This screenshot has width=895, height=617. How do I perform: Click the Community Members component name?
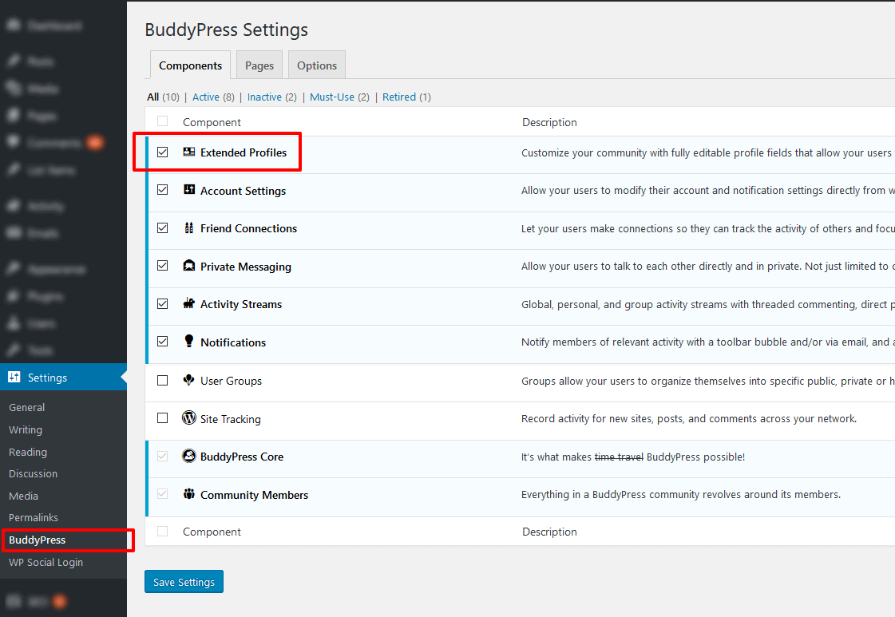[255, 495]
